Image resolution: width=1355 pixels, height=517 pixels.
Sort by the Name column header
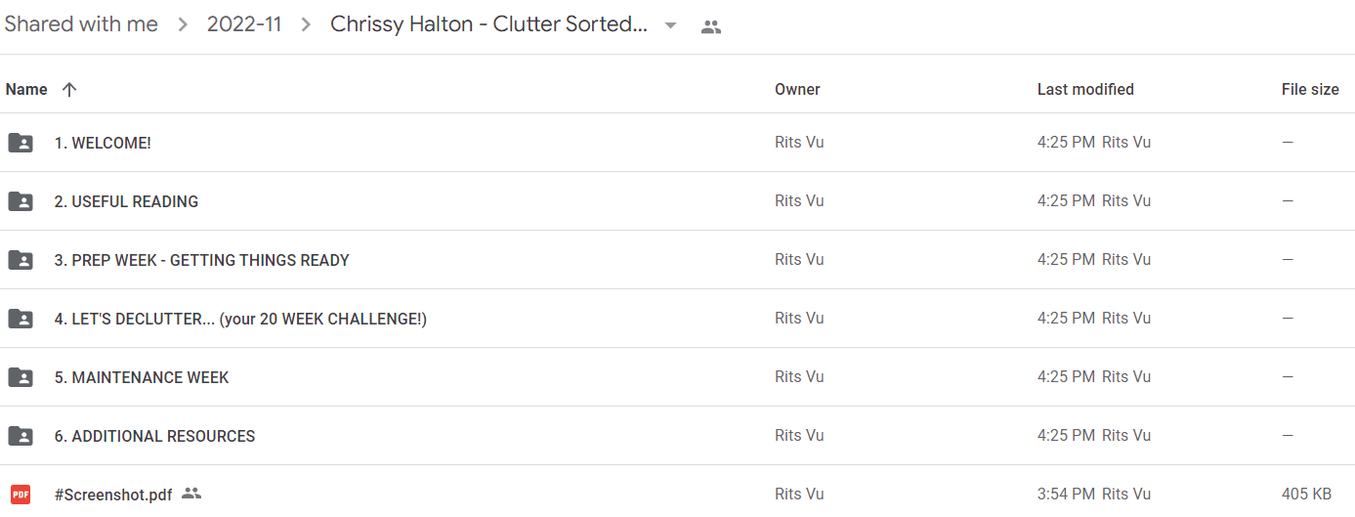point(26,89)
